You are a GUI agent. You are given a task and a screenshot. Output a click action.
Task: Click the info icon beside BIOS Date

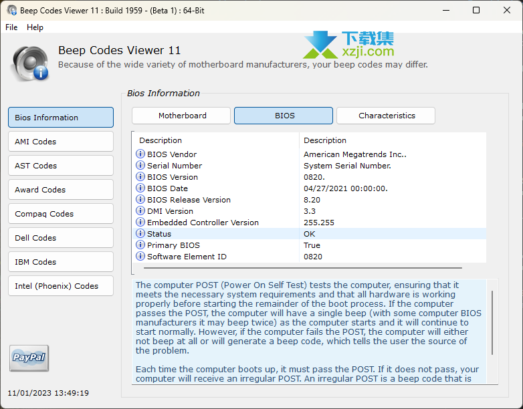point(140,188)
